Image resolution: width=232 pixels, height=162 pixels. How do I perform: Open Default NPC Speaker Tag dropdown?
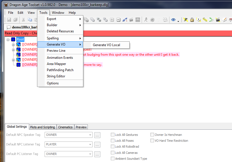tap(90, 135)
